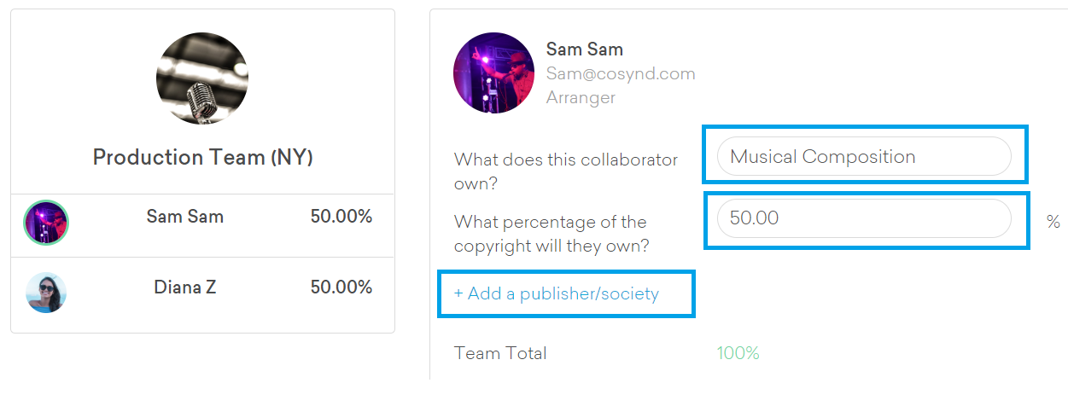The image size is (1068, 412).
Task: Select the Production Team (NY) title
Action: (x=202, y=158)
